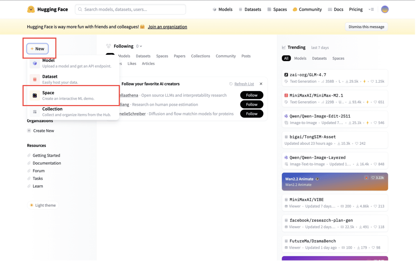Toggle the Light theme switch

point(43,206)
